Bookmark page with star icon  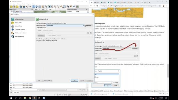(x=160, y=6)
